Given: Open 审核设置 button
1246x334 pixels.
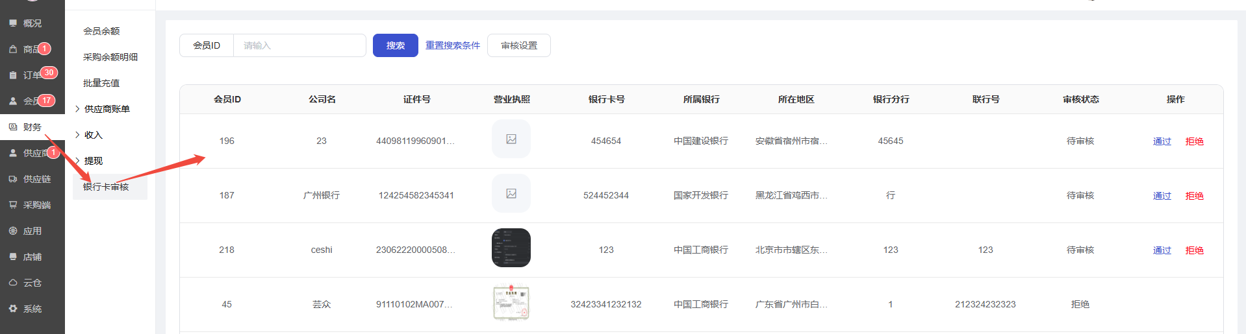Looking at the screenshot, I should [519, 45].
